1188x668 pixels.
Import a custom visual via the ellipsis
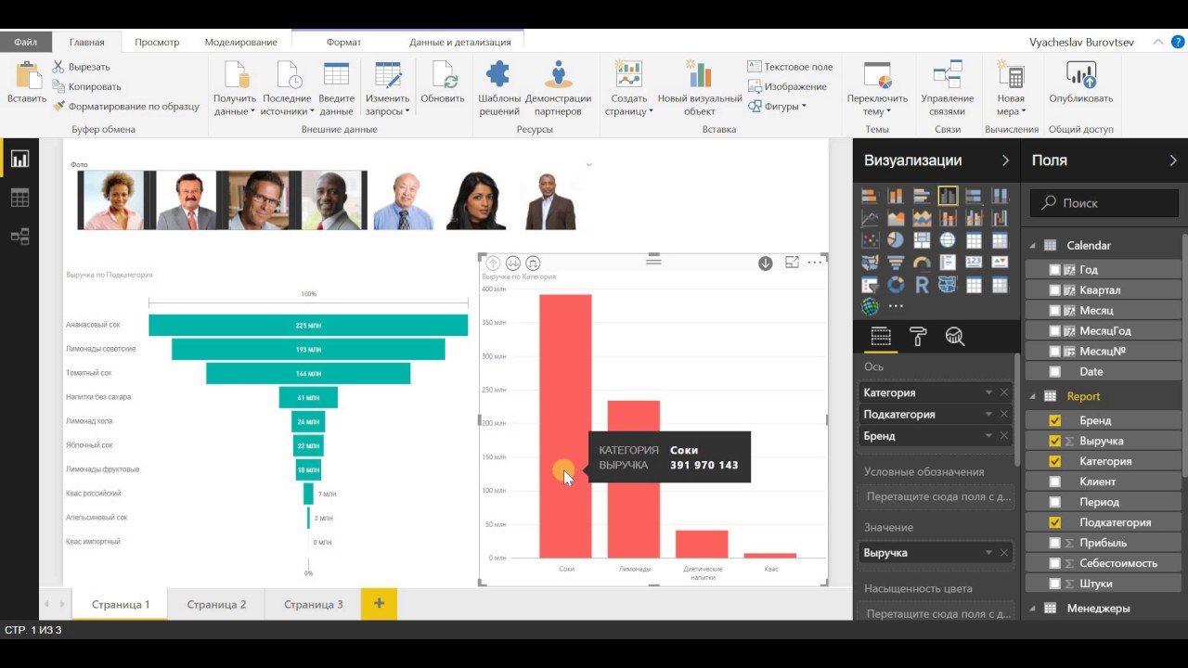click(x=896, y=306)
